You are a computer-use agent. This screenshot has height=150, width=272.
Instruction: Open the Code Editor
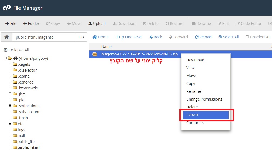[x=249, y=24]
